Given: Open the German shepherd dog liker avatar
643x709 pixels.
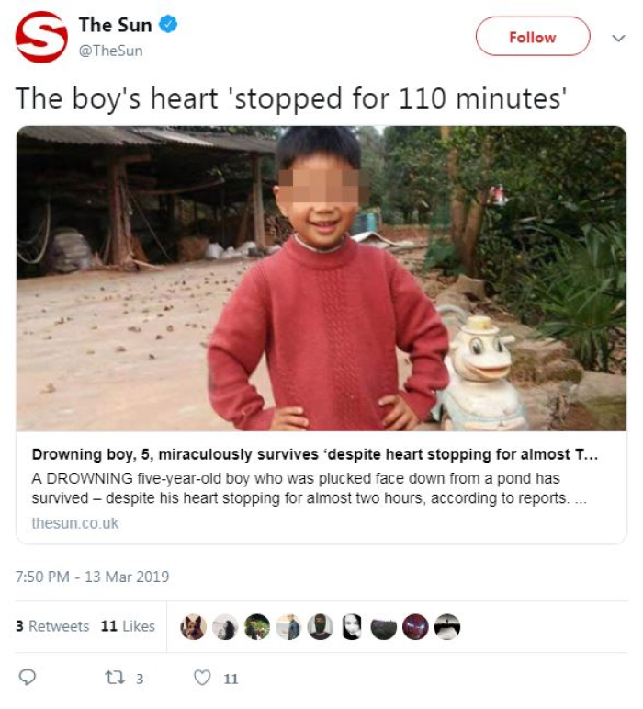Looking at the screenshot, I should tap(193, 627).
